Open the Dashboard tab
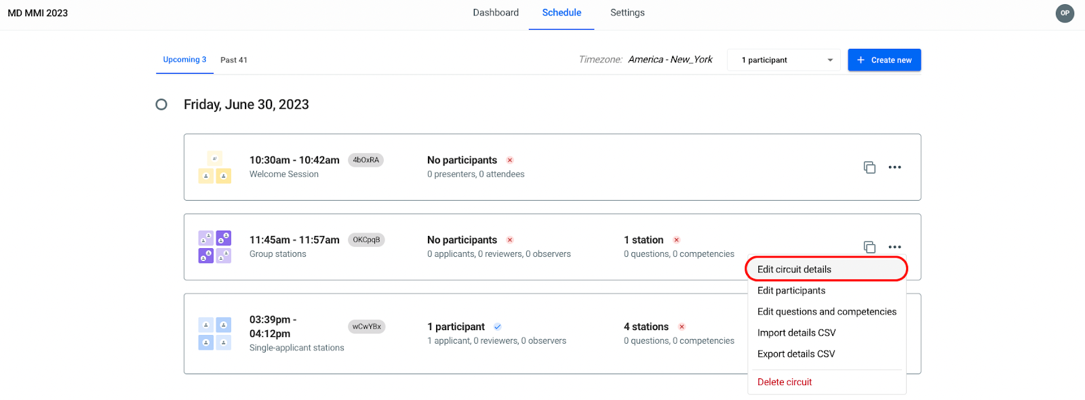 [x=496, y=13]
